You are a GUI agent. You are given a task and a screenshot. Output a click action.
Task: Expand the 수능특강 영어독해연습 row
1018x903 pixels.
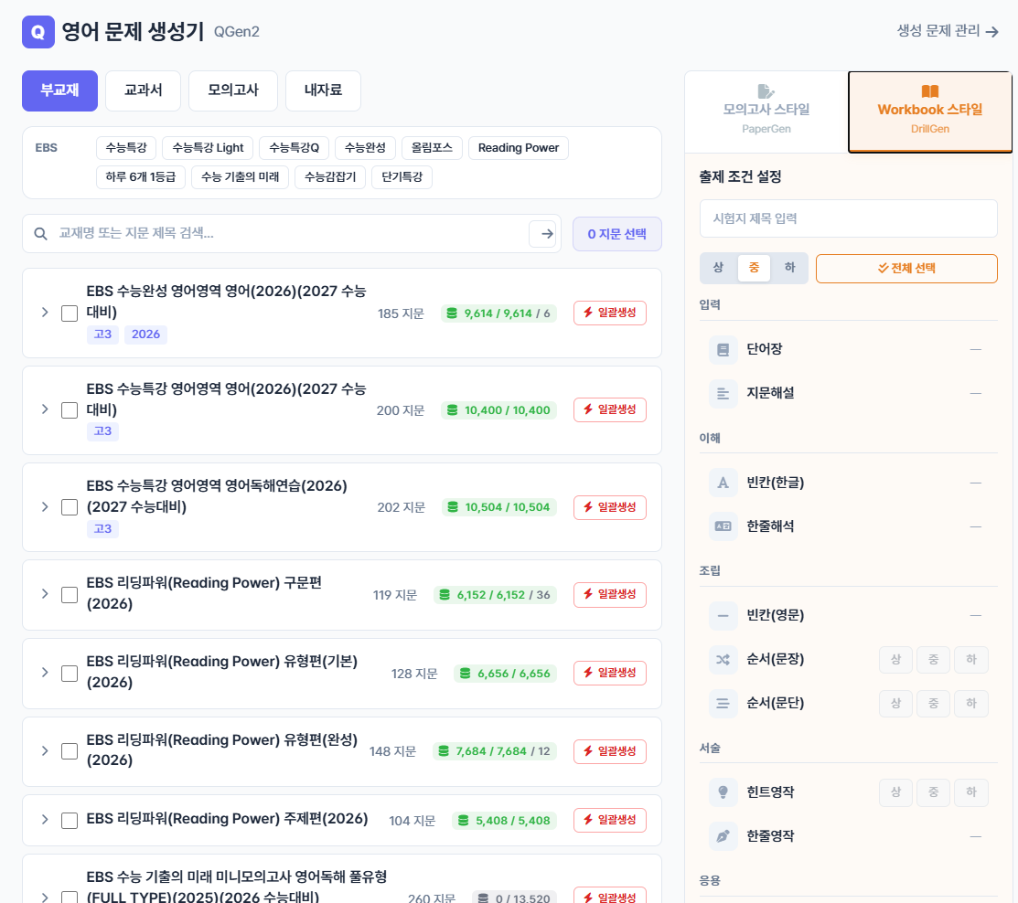click(44, 506)
